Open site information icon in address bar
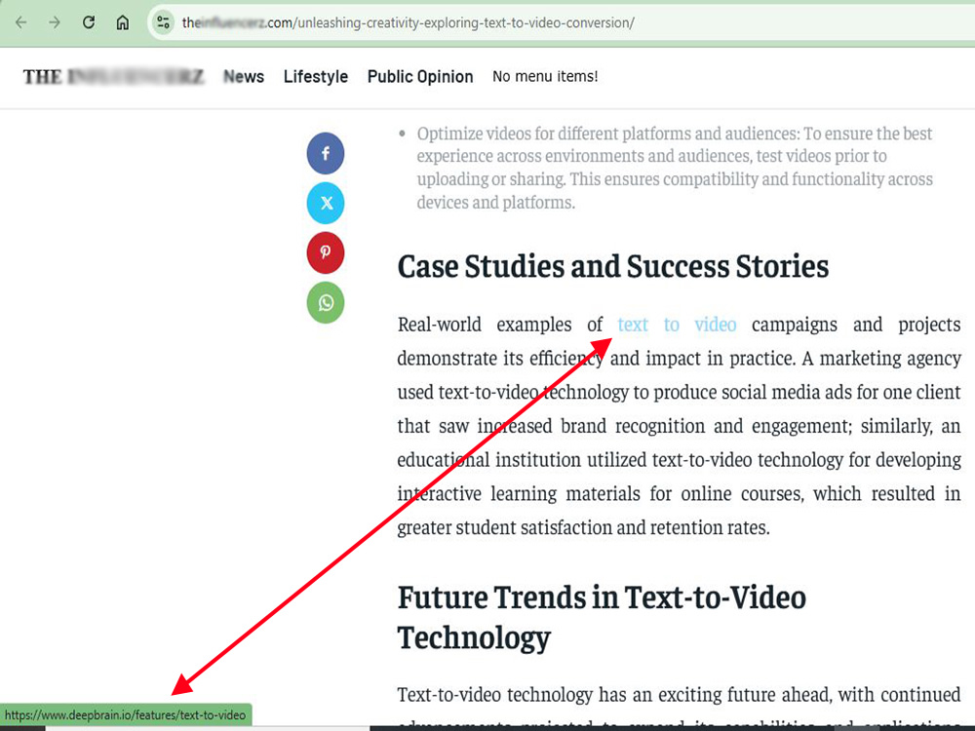Screen dimensions: 975x731 click(164, 23)
